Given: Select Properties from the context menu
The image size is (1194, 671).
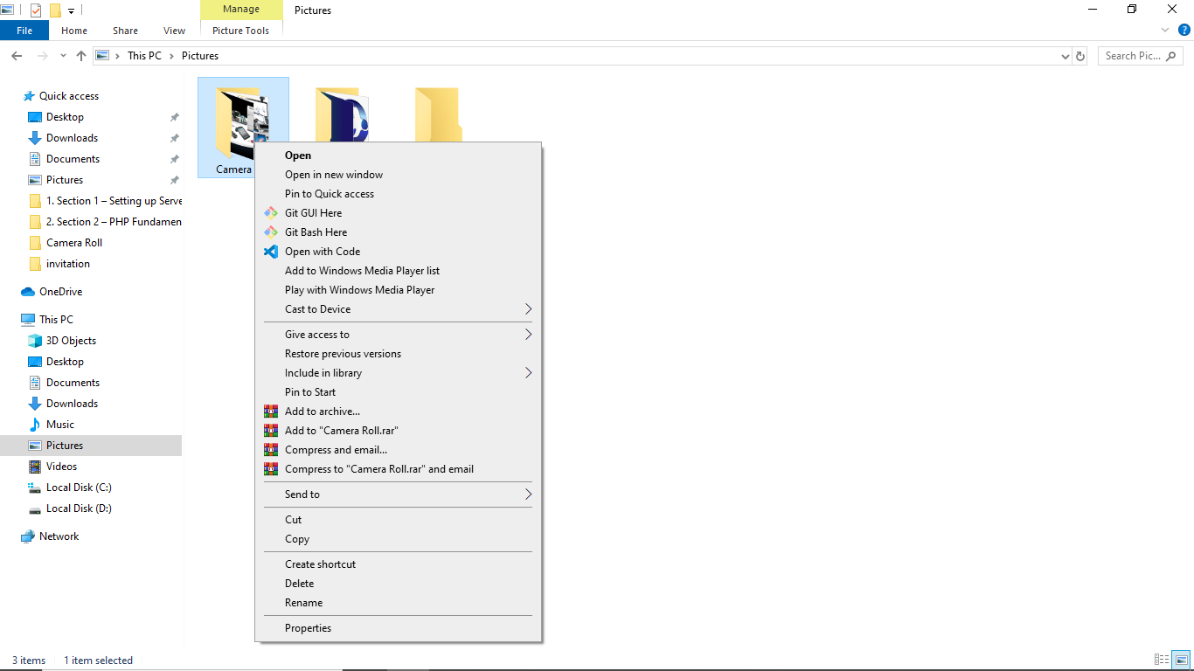Looking at the screenshot, I should tap(308, 628).
